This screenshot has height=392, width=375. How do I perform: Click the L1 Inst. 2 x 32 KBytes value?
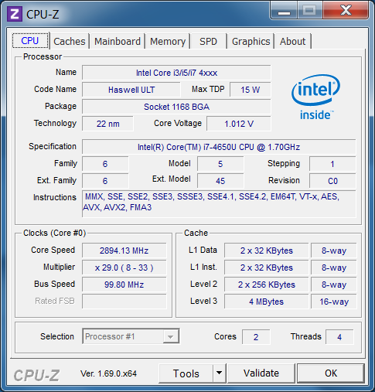[267, 268]
